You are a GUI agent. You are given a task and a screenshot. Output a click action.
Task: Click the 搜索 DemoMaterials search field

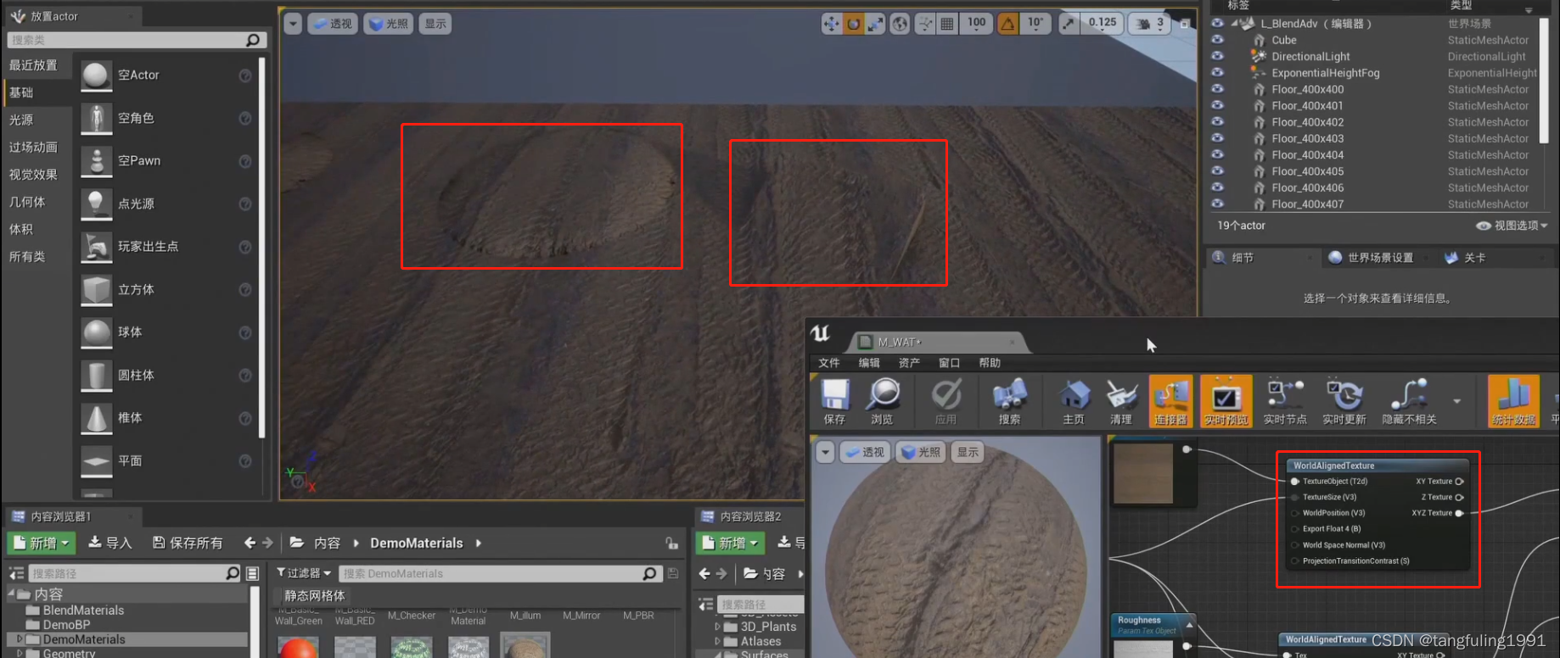[x=499, y=573]
